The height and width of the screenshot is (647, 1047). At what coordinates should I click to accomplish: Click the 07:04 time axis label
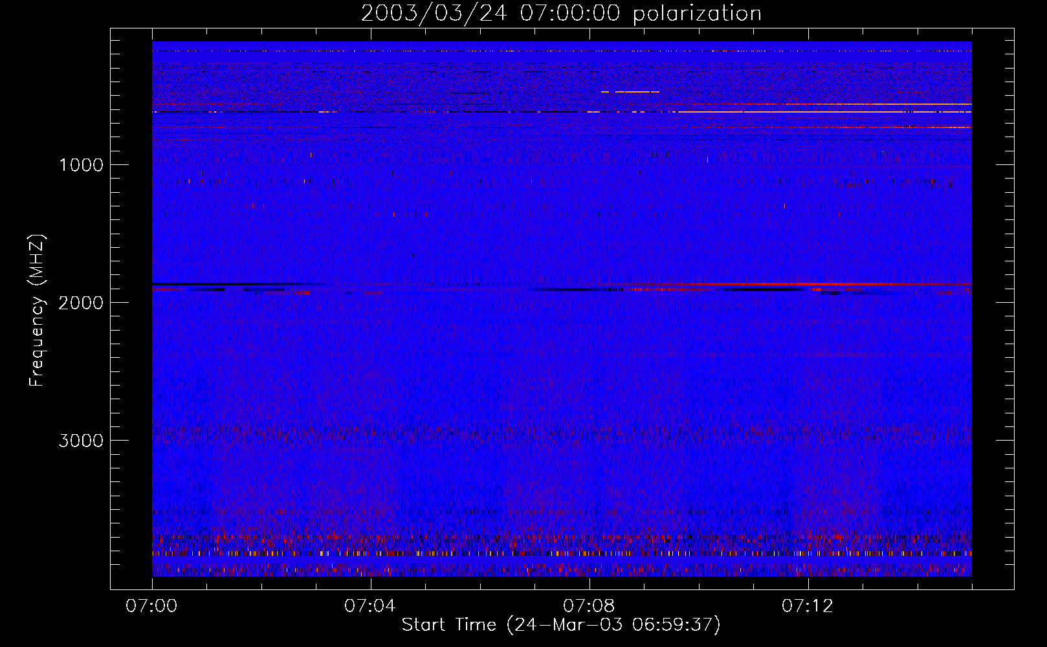click(370, 606)
